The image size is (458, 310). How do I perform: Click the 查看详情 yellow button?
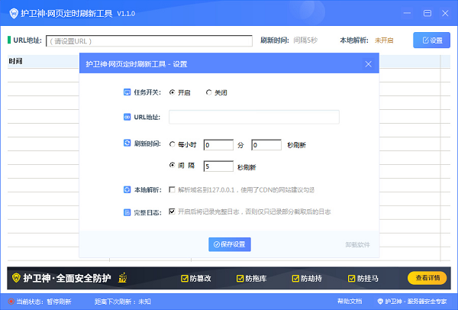tap(427, 278)
